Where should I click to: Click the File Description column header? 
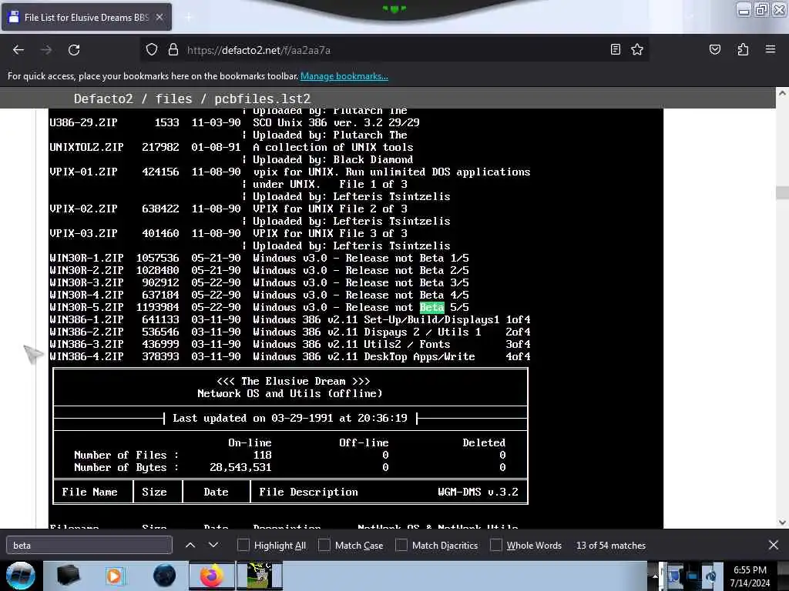308,492
